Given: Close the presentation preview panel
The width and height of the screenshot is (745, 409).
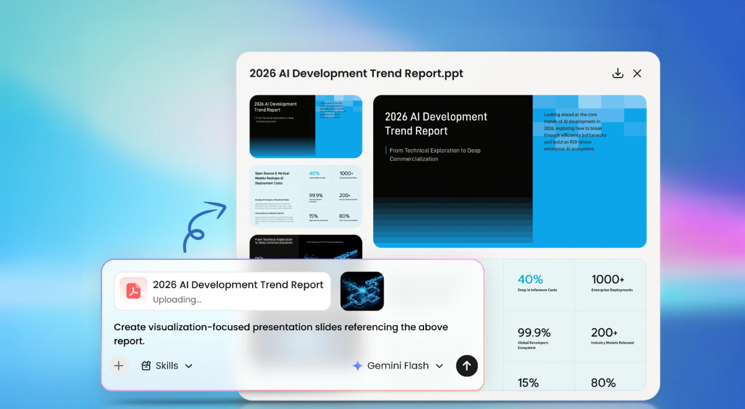Looking at the screenshot, I should [x=637, y=73].
